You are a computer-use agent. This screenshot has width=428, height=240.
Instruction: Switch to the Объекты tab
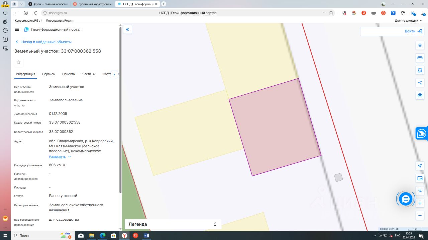click(x=69, y=74)
